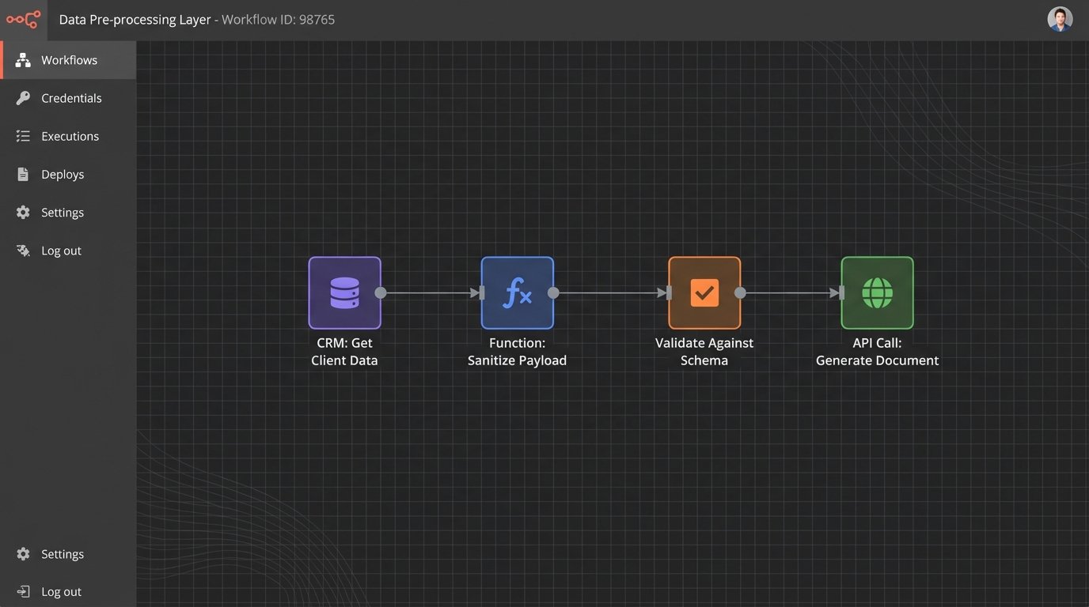Click the Deploys document icon

23,175
